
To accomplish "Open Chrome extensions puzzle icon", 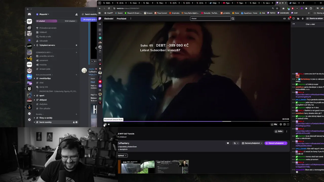I will 311,8.
